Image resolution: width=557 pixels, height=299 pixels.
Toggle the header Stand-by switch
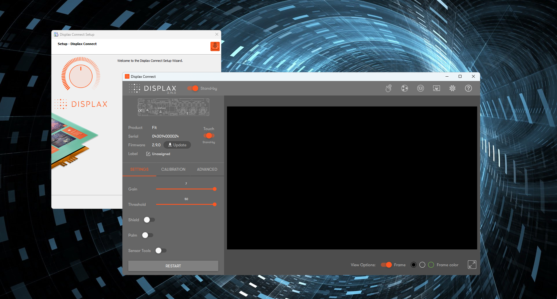click(193, 88)
